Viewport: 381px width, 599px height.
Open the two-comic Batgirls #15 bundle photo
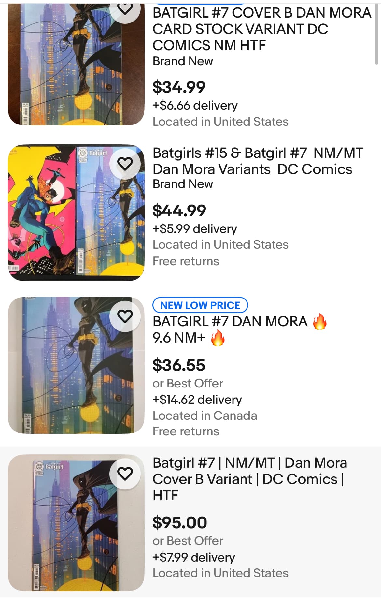(x=76, y=212)
